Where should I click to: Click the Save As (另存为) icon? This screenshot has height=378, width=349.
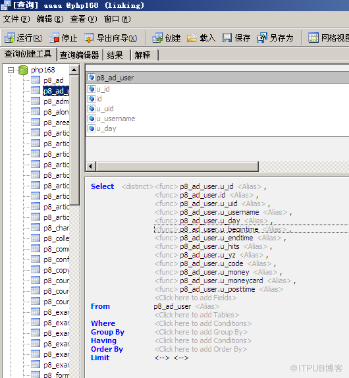[x=262, y=38]
